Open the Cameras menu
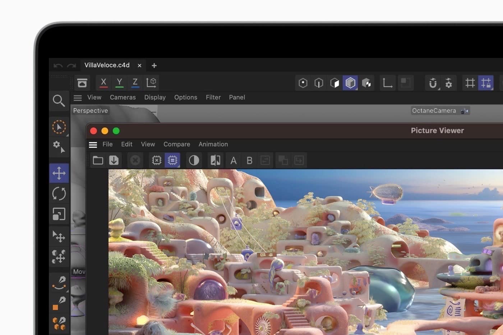 tap(123, 97)
